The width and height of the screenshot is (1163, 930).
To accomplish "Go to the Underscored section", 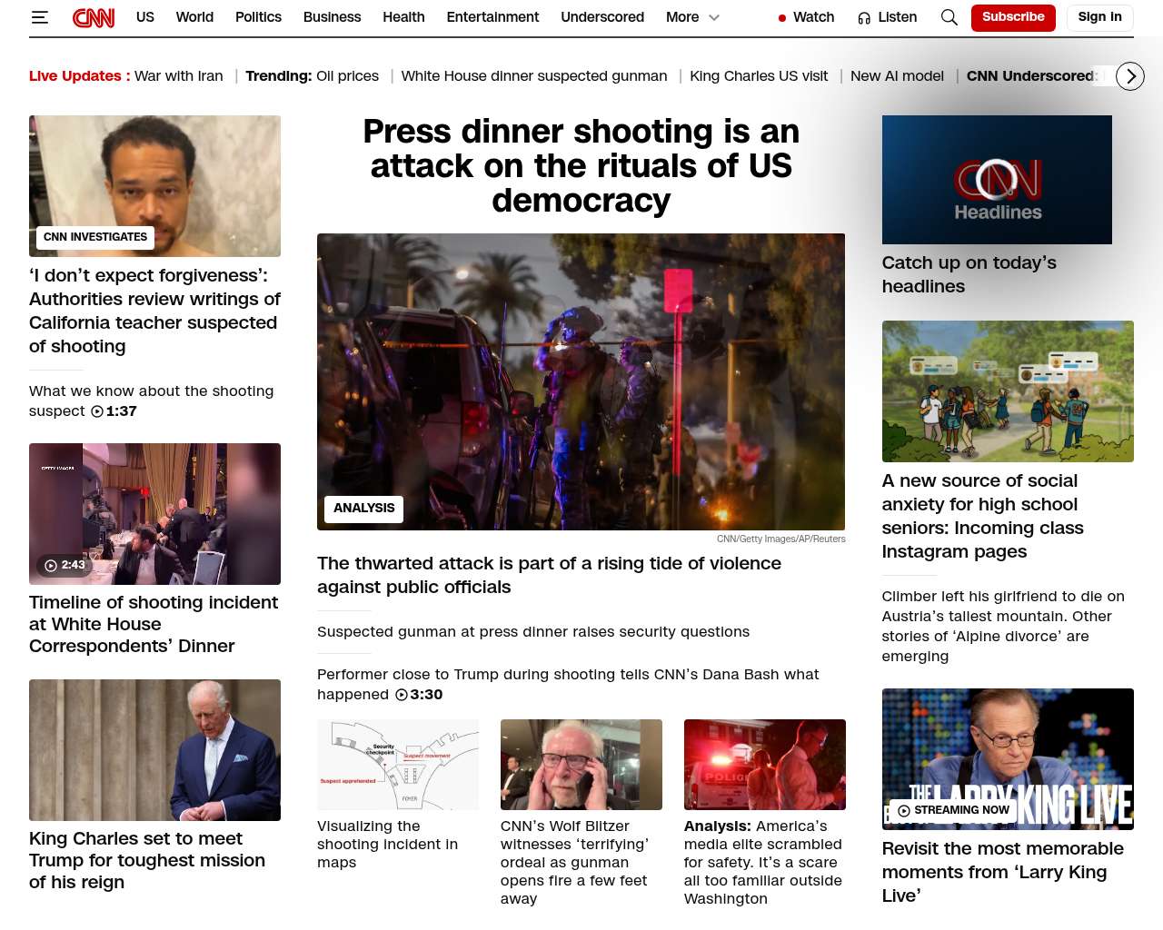I will tap(601, 17).
